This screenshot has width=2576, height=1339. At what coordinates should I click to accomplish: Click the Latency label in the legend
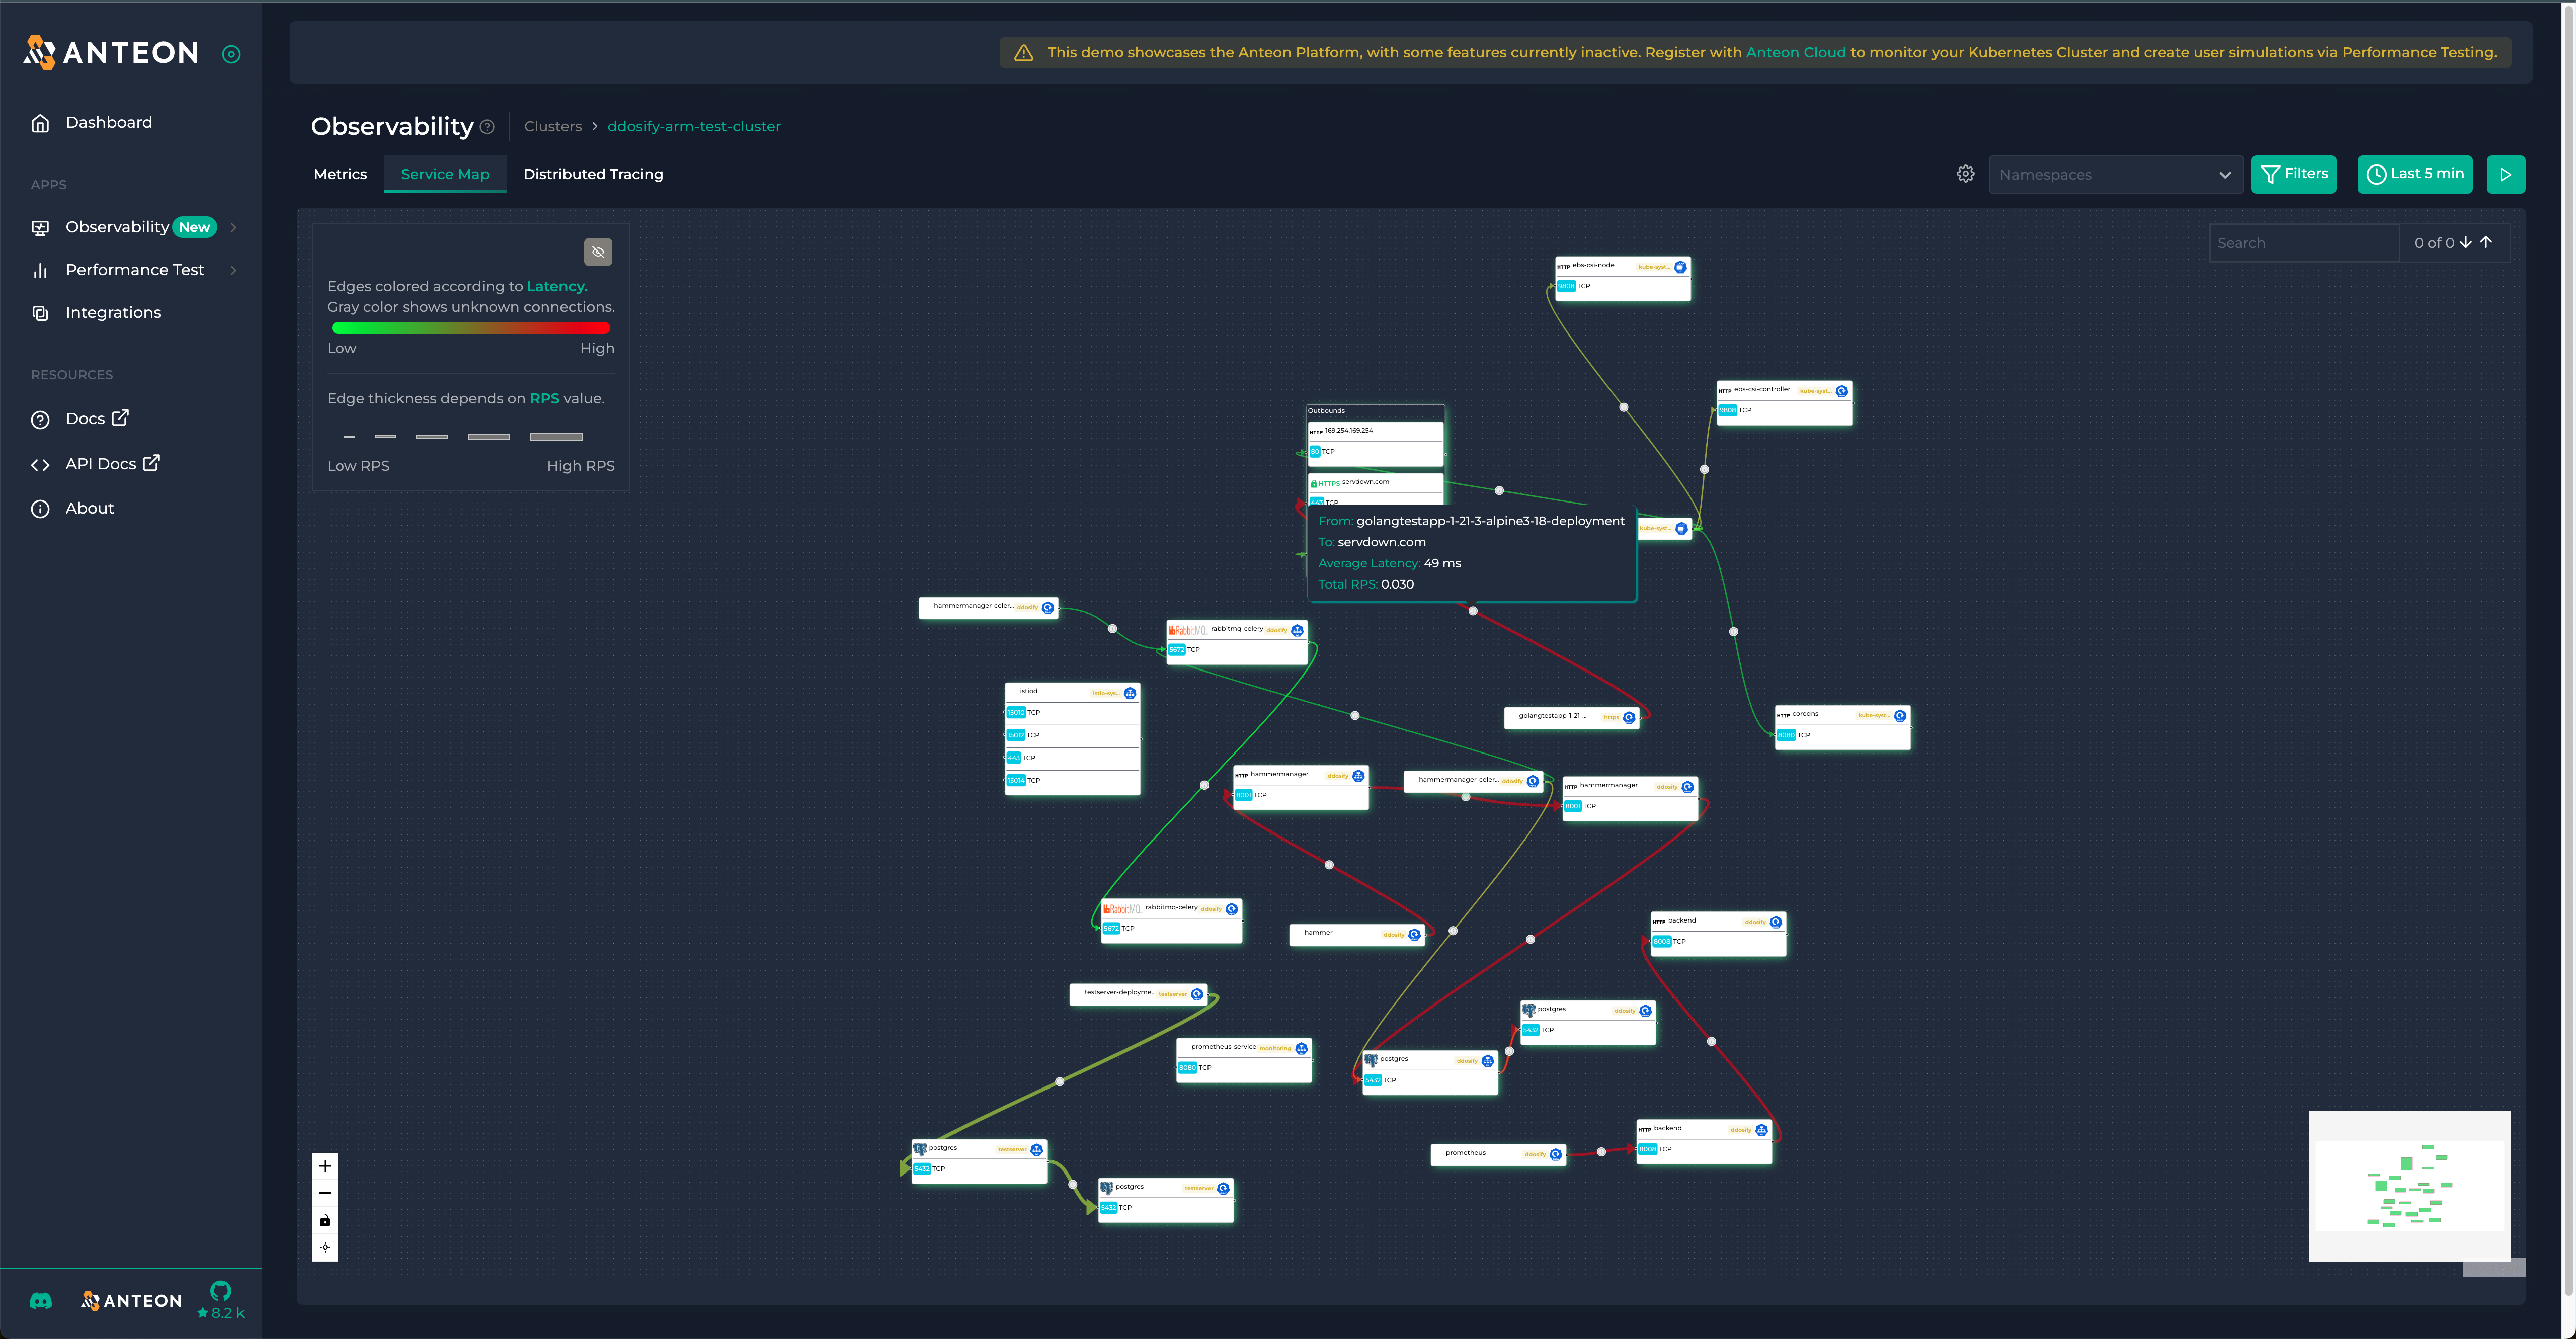(x=556, y=286)
